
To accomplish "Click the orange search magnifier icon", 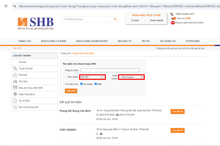I will click(115, 19).
